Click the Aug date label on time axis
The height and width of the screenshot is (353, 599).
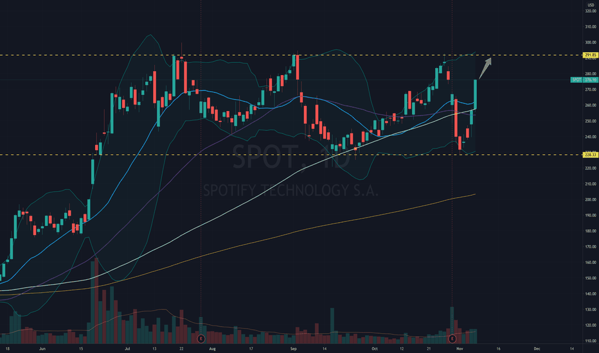point(212,349)
